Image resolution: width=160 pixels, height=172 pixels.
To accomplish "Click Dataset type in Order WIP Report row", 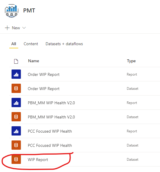I will click(133, 89).
